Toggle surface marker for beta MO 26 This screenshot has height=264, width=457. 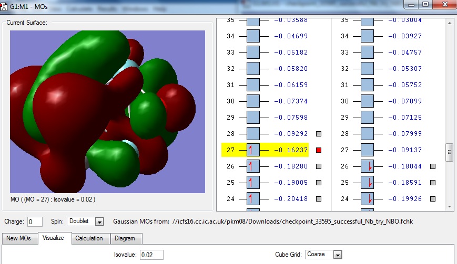433,166
